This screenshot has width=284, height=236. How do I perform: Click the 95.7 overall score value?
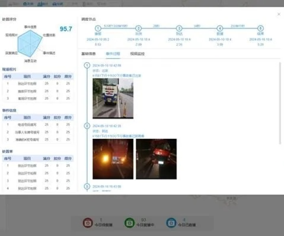click(x=66, y=29)
